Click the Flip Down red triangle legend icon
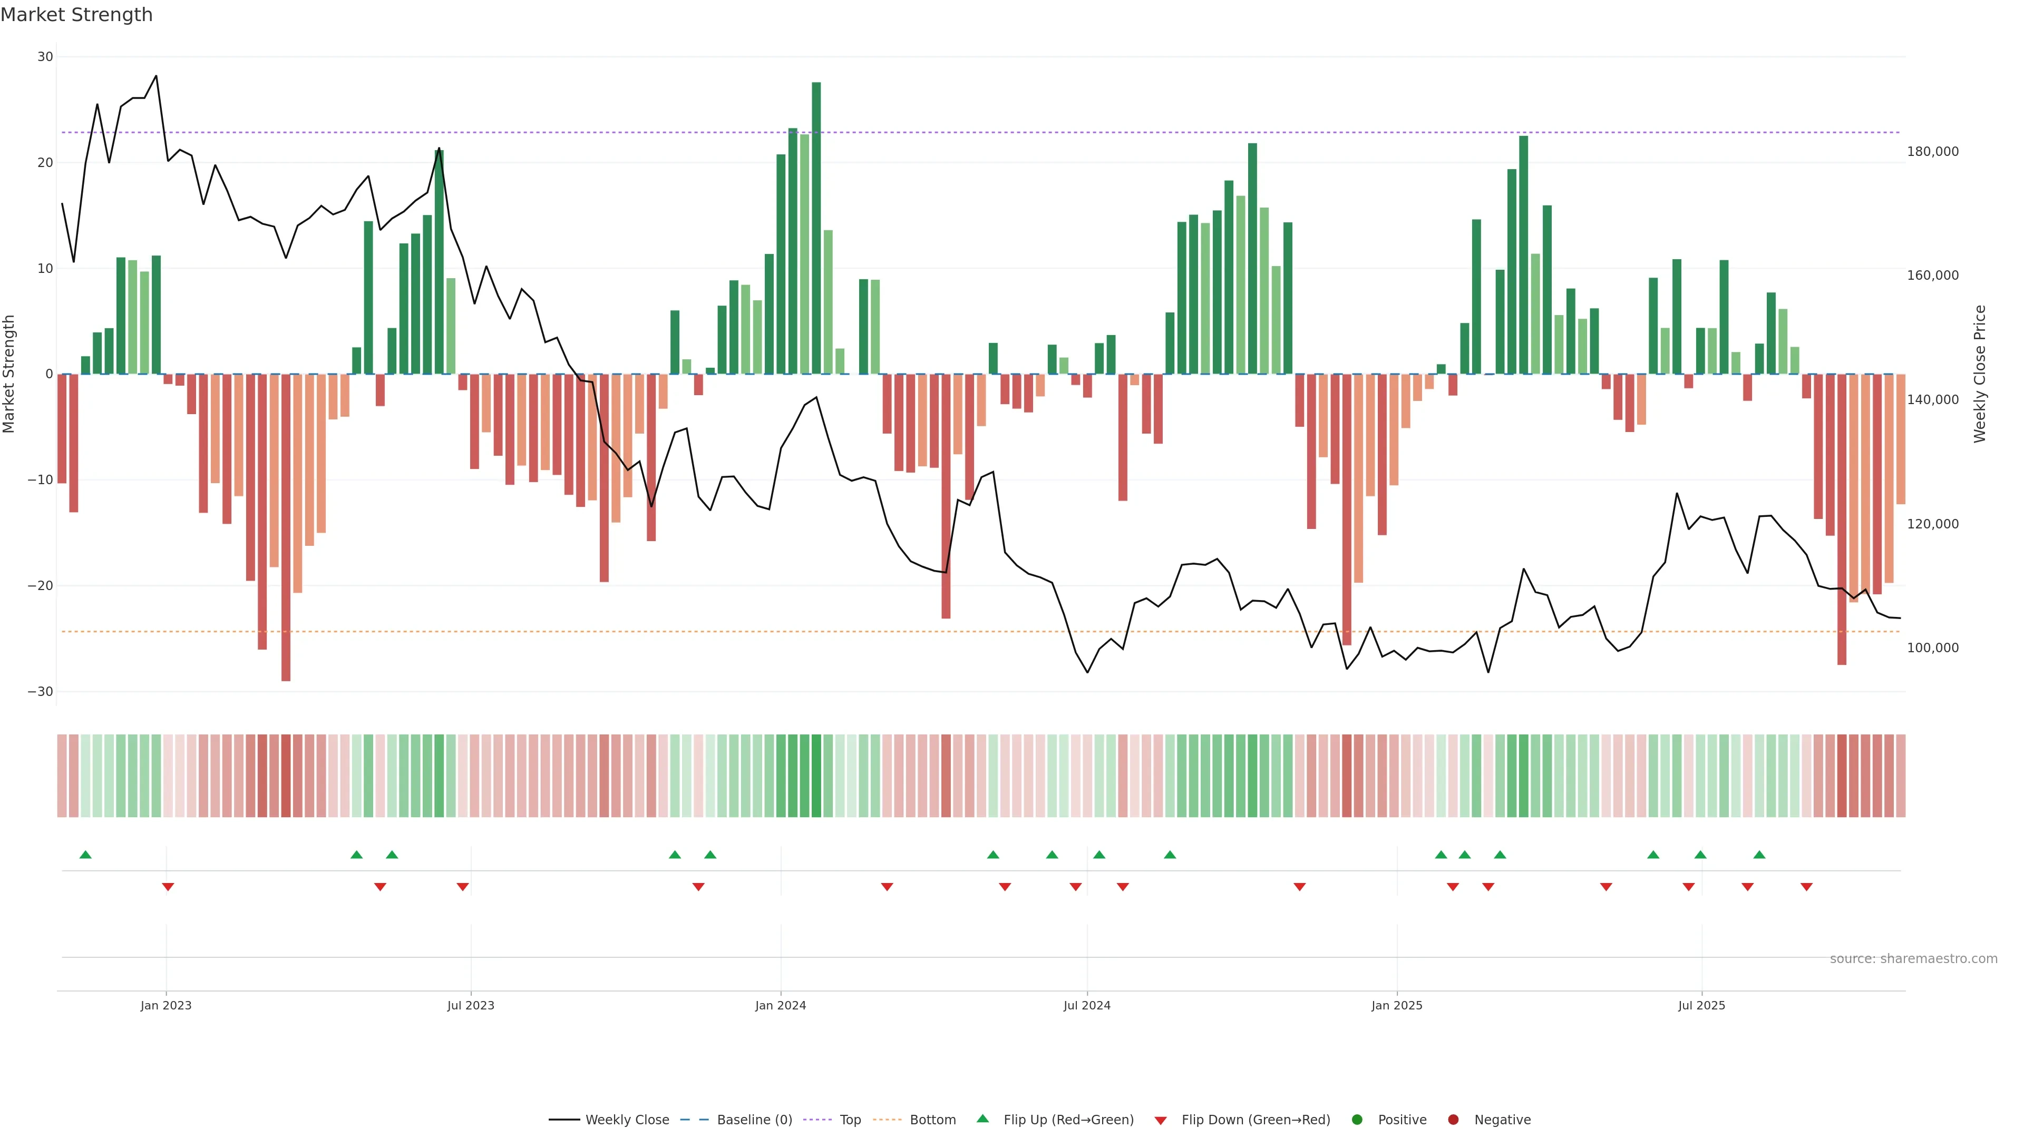The image size is (2024, 1138). (1161, 1120)
